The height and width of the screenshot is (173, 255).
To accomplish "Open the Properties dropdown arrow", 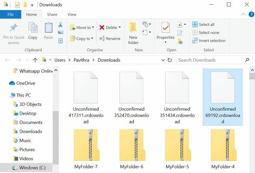I will coord(166,42).
